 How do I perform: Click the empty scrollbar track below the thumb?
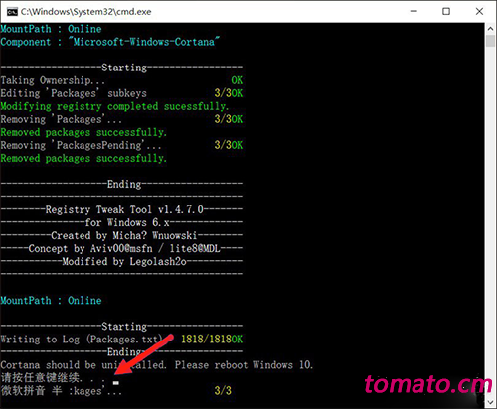(490, 221)
